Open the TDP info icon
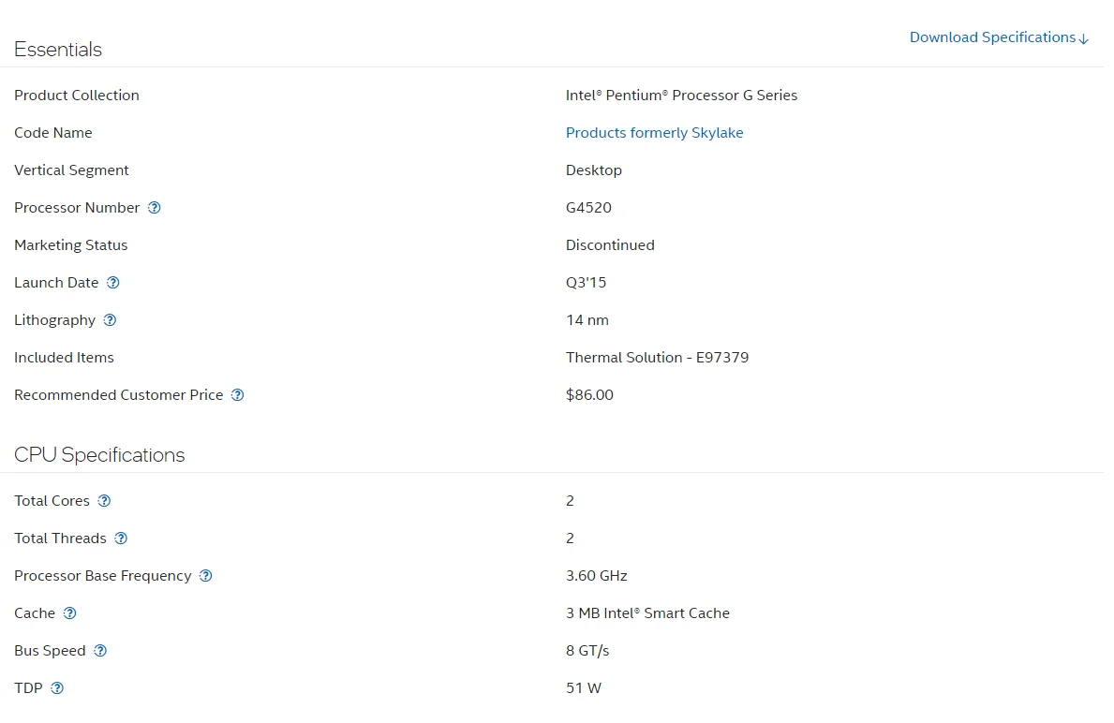The height and width of the screenshot is (723, 1114). pyautogui.click(x=57, y=688)
